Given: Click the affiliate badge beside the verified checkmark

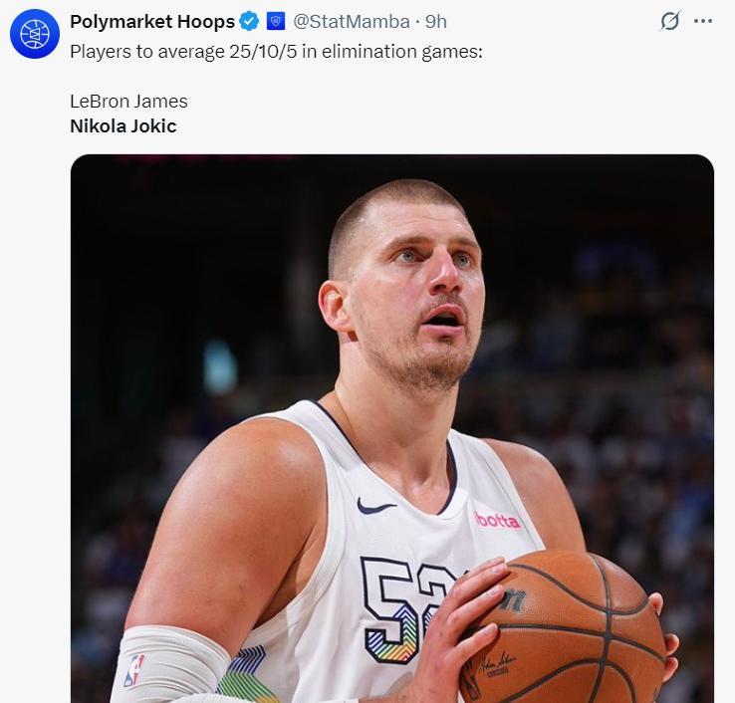Looking at the screenshot, I should coord(276,22).
